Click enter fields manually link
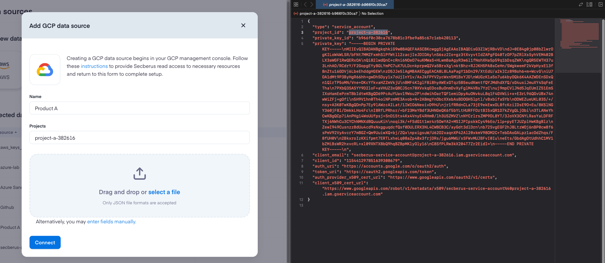This screenshot has width=605, height=263. pos(111,222)
